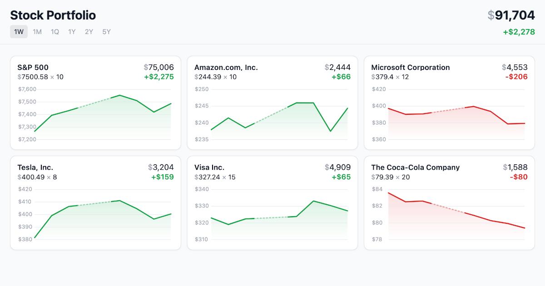
Task: Open the Visa Inc. card title
Action: 209,167
